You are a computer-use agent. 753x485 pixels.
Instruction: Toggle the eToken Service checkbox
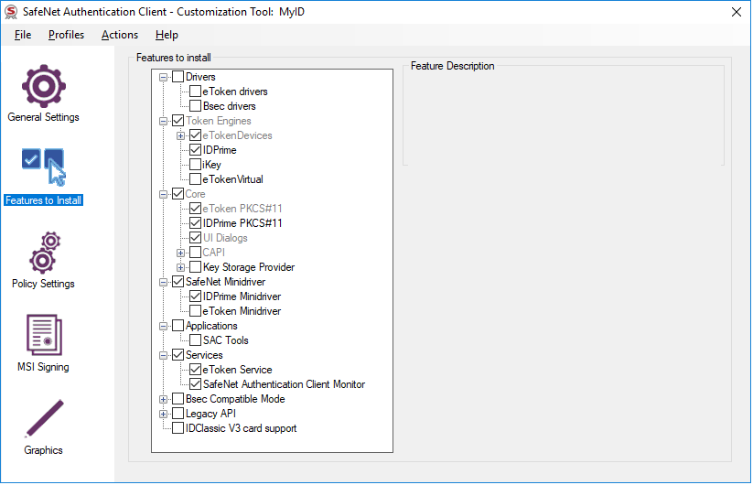196,370
